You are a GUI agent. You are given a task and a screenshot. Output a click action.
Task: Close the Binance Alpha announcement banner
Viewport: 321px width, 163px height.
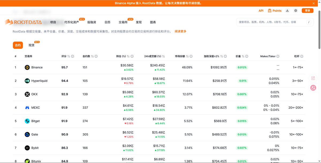pyautogui.click(x=314, y=3)
